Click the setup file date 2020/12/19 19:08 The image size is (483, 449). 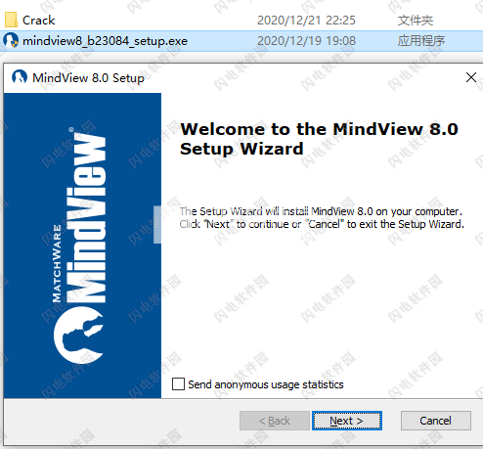pyautogui.click(x=306, y=41)
